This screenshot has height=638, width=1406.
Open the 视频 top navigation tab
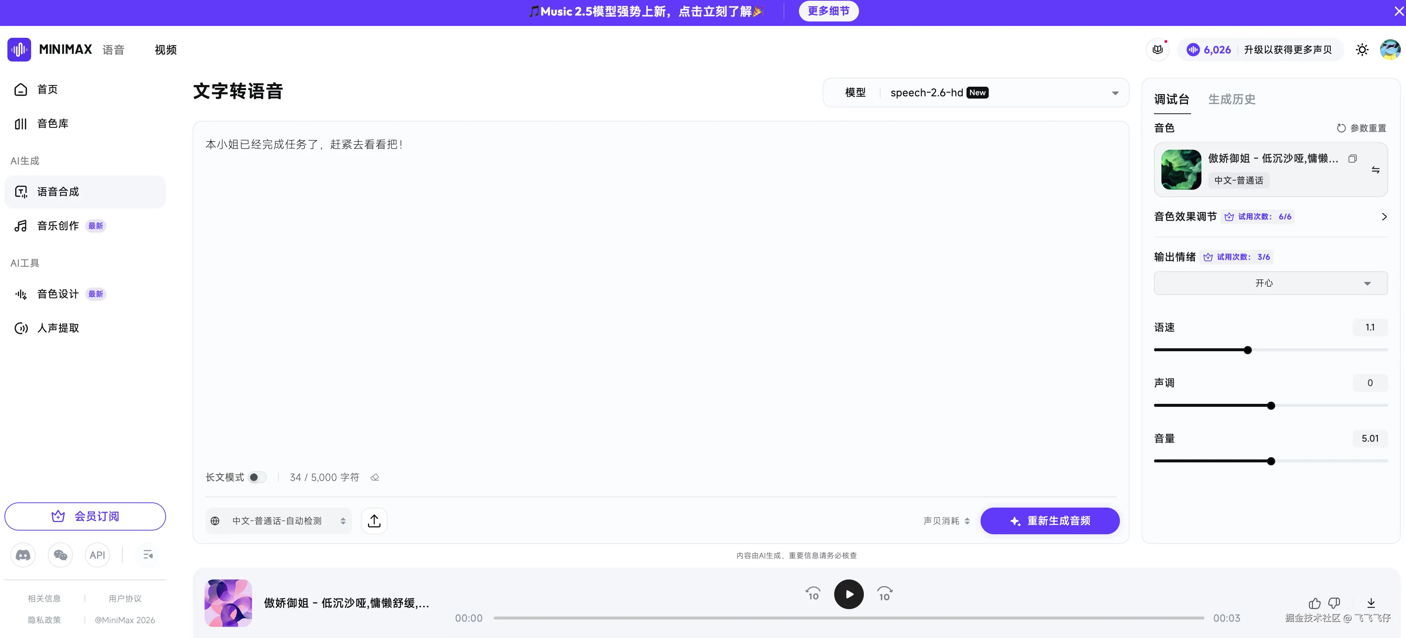point(165,50)
